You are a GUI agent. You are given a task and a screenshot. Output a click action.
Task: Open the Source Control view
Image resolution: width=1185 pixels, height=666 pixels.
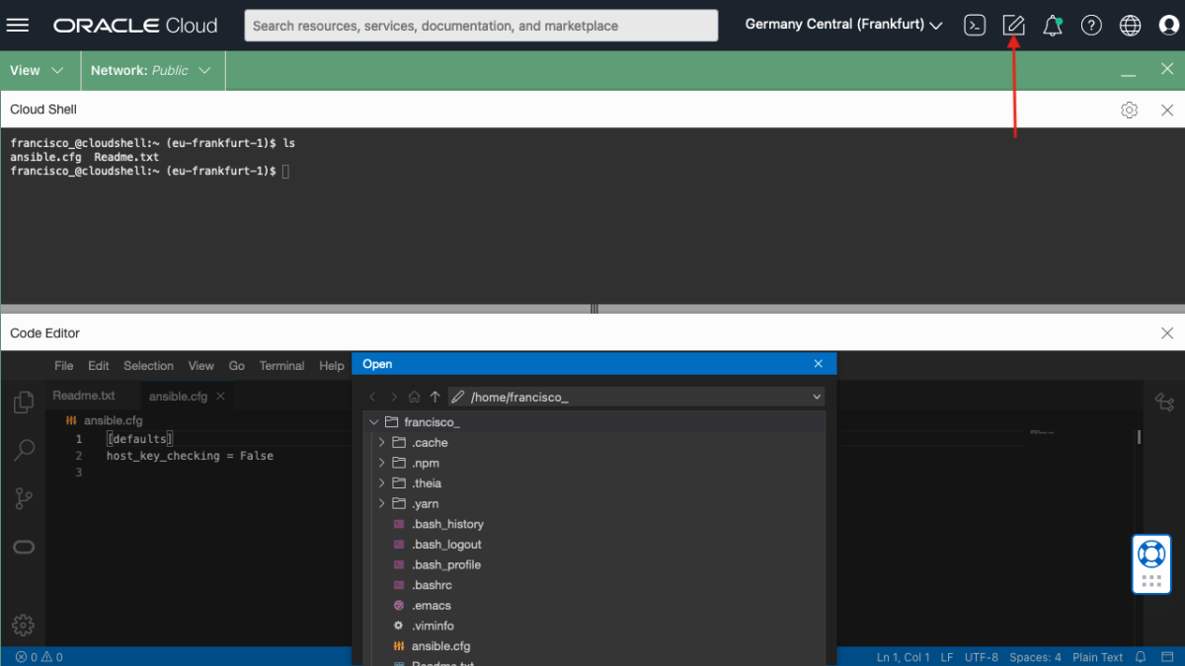tap(24, 498)
